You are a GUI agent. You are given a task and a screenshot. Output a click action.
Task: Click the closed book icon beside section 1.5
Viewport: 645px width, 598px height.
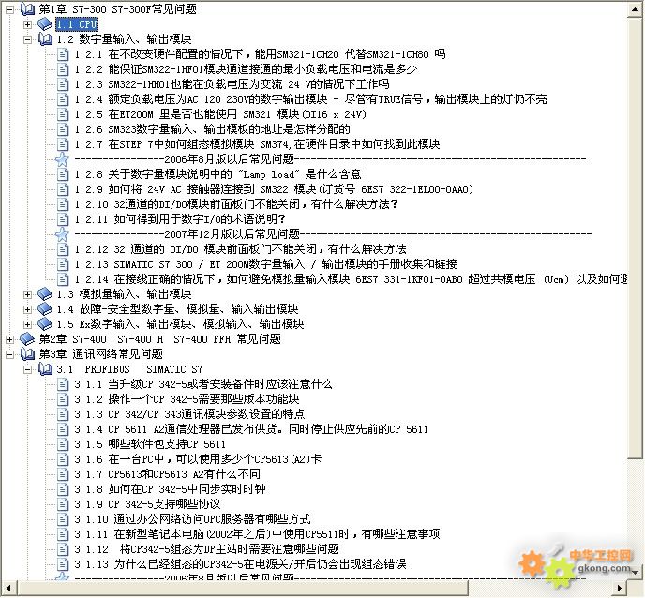click(x=45, y=324)
